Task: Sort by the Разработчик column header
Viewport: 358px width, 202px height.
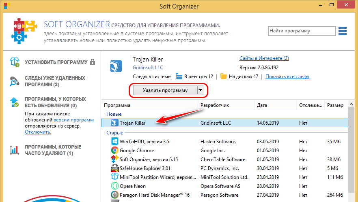Action: tap(226, 105)
